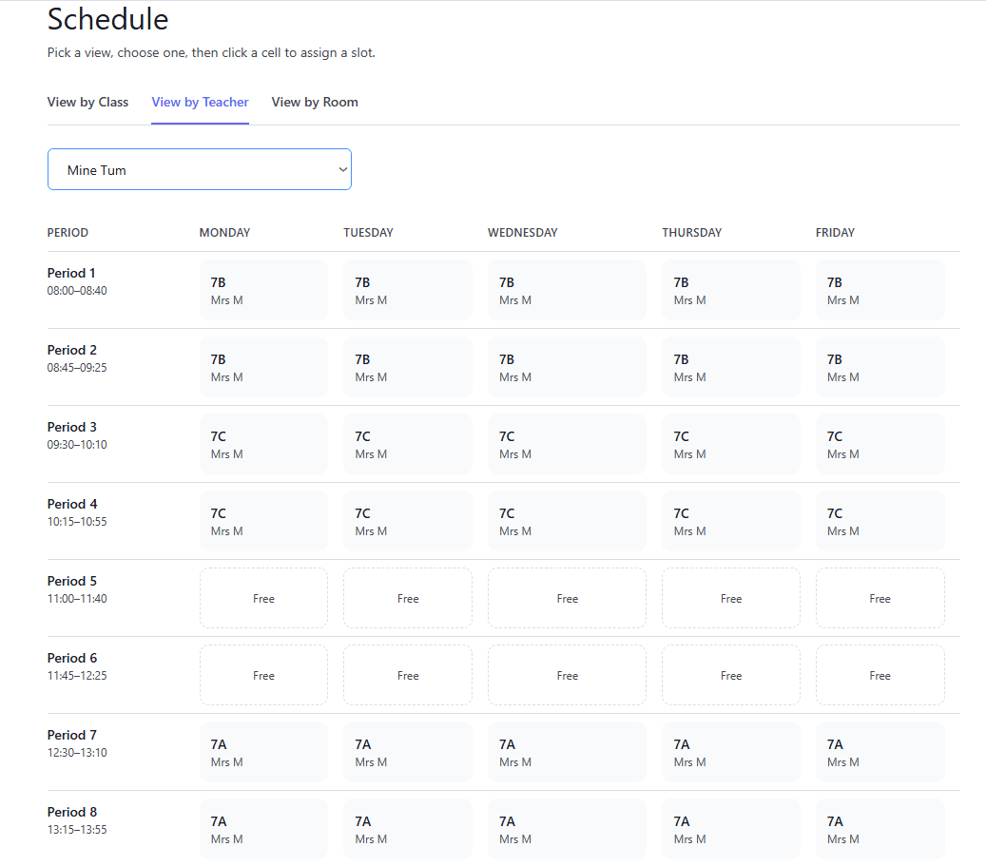Click Thursday Period 3 7C cell

[x=730, y=444]
